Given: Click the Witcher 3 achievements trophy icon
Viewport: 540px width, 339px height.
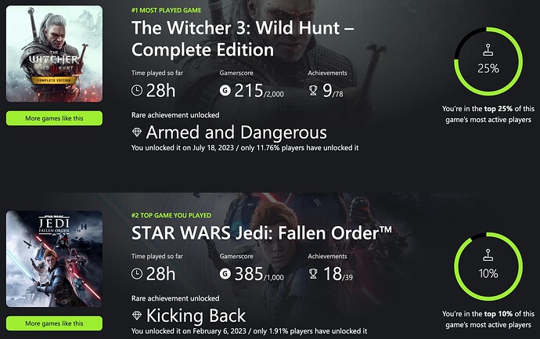Looking at the screenshot, I should point(313,91).
